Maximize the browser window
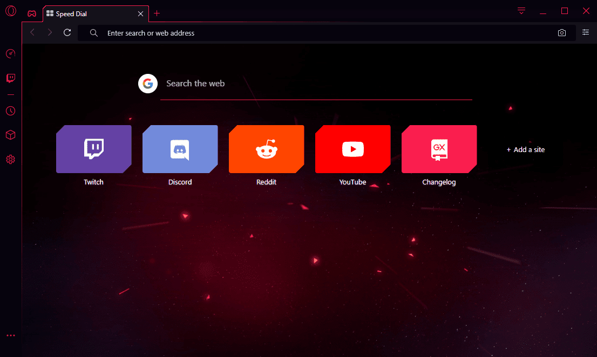The width and height of the screenshot is (597, 357). pos(565,11)
